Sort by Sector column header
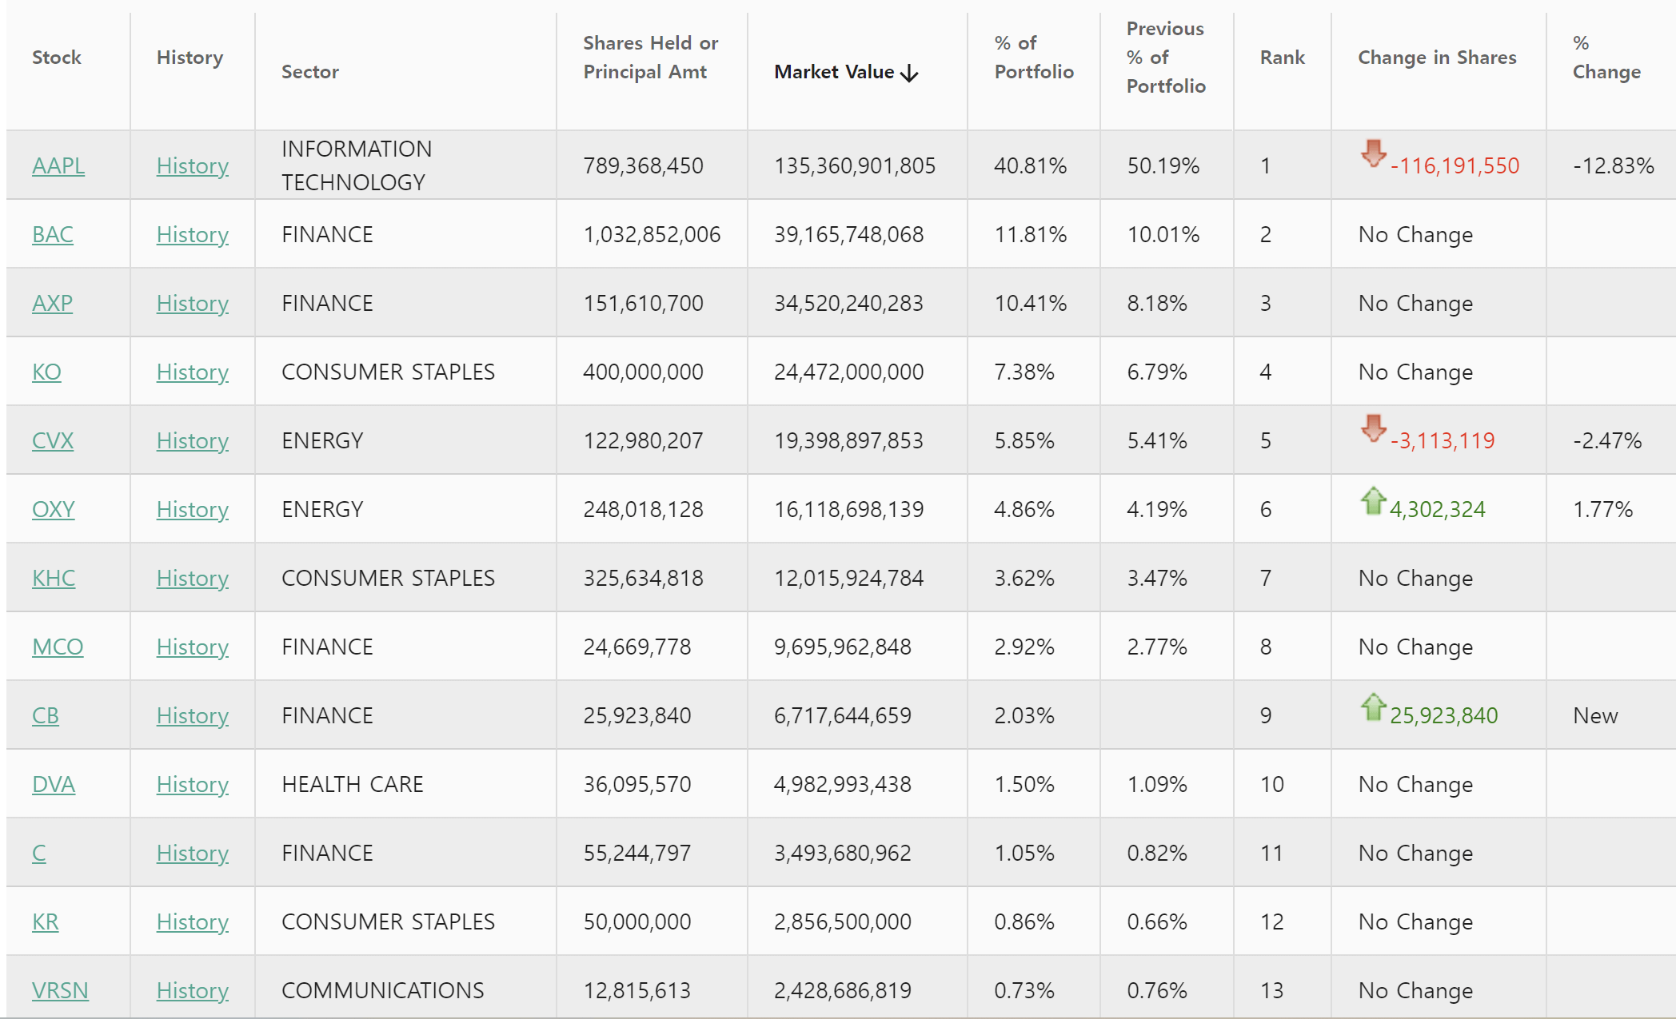This screenshot has width=1676, height=1019. (x=310, y=72)
